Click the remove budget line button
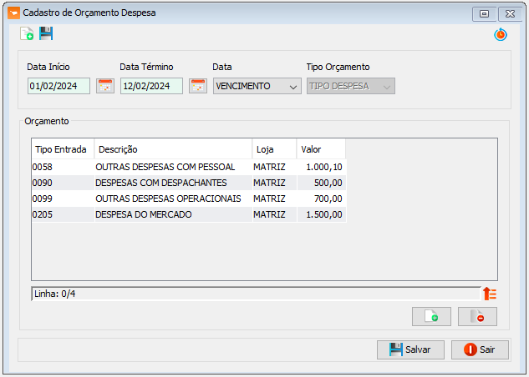Image resolution: width=529 pixels, height=377 pixels. [477, 316]
